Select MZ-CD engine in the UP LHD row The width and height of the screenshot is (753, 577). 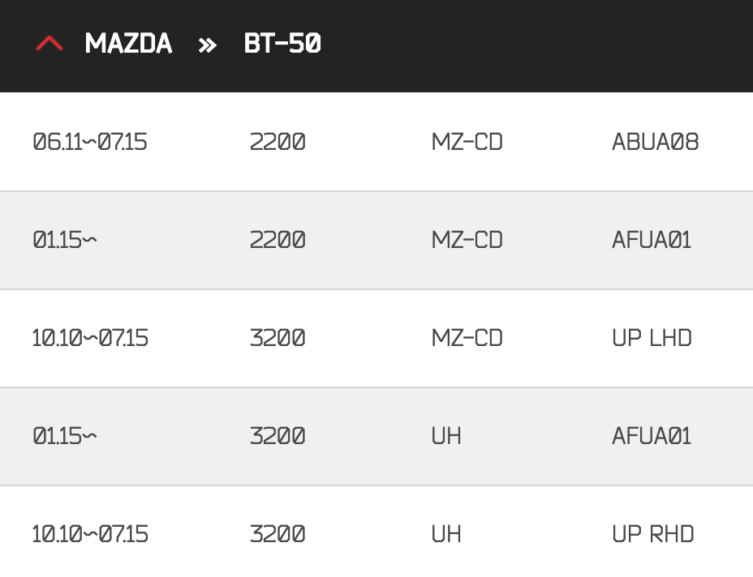pos(467,338)
